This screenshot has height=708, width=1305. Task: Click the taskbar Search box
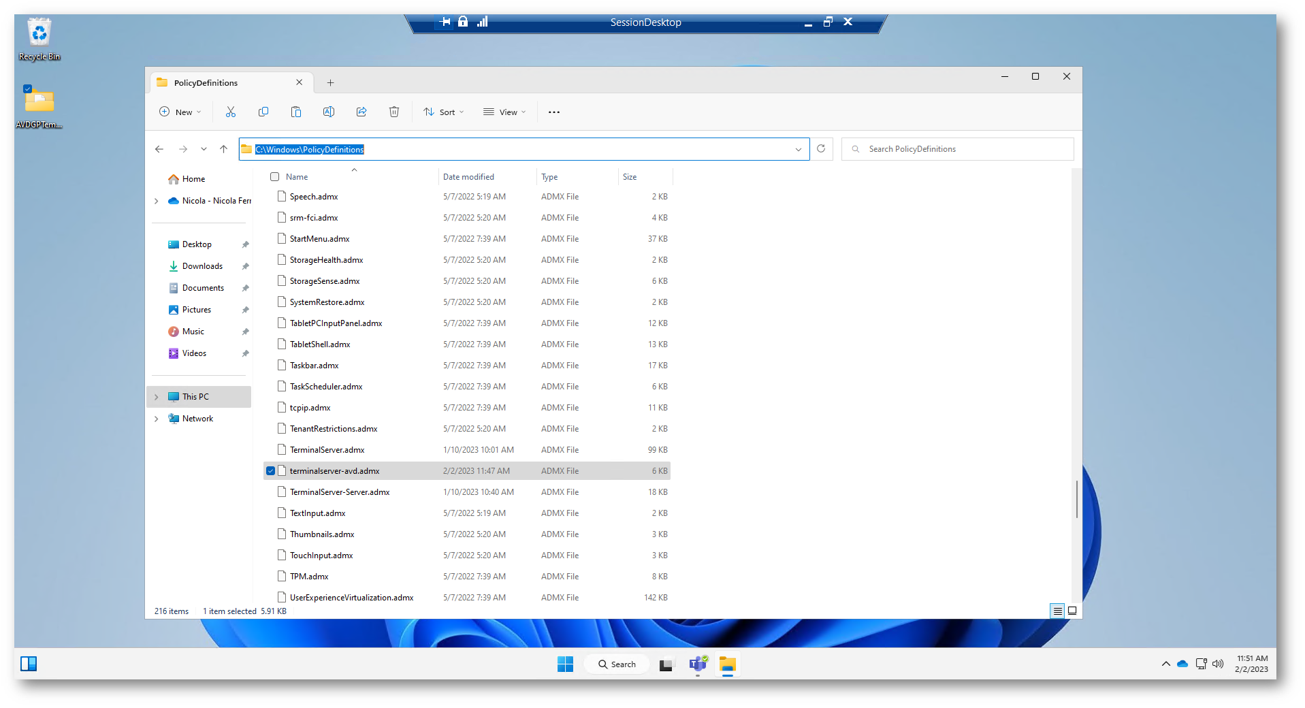[617, 664]
